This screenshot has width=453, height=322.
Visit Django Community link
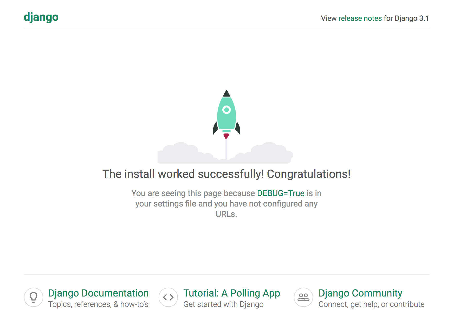click(360, 293)
